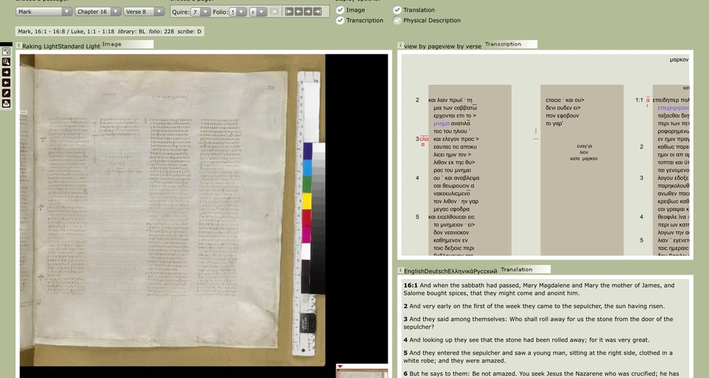Click the topmost icon in image toolbar
This screenshot has height=378, width=709.
click(6, 52)
